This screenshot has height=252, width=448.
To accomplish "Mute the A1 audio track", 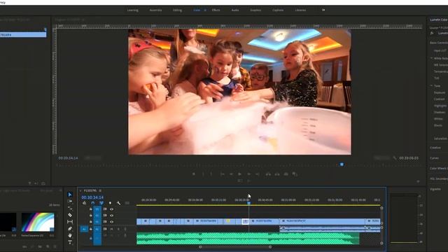I will click(112, 229).
